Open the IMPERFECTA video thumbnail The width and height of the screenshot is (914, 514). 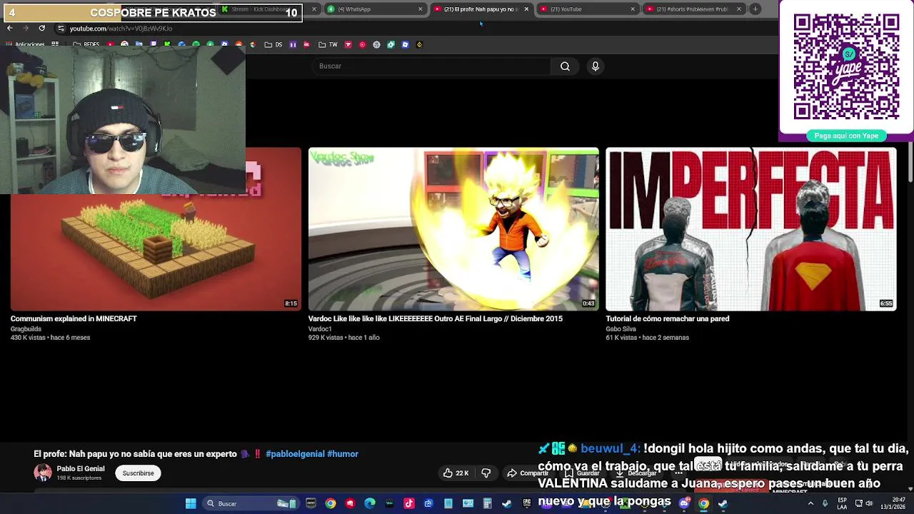click(x=751, y=228)
